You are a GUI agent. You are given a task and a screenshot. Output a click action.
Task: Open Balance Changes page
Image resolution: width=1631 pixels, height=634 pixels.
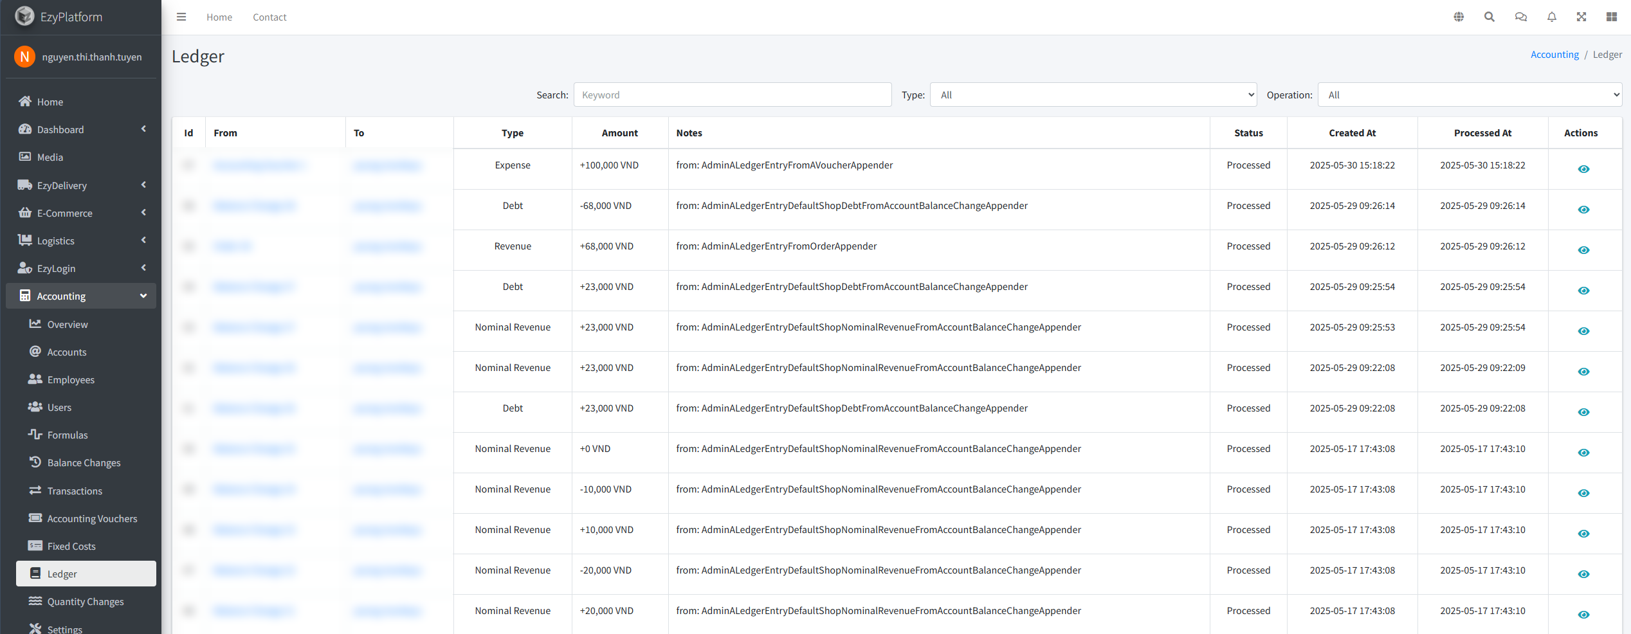point(86,462)
